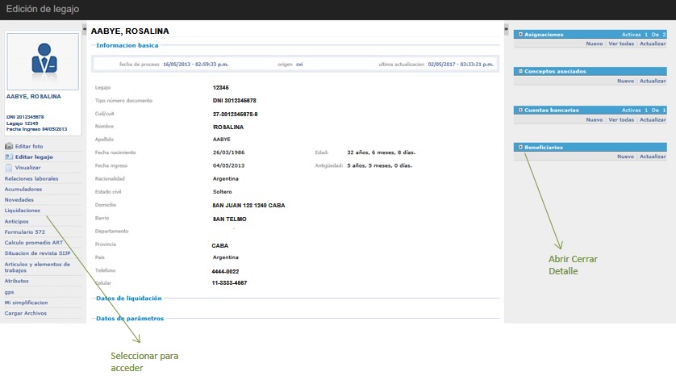
Task: Click Actualizar under Beneficiarios
Action: tap(653, 157)
